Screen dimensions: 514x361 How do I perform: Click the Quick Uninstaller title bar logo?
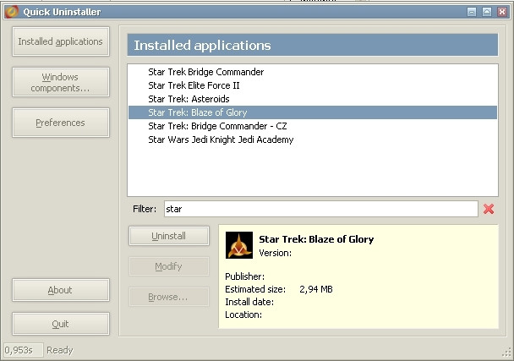click(12, 12)
